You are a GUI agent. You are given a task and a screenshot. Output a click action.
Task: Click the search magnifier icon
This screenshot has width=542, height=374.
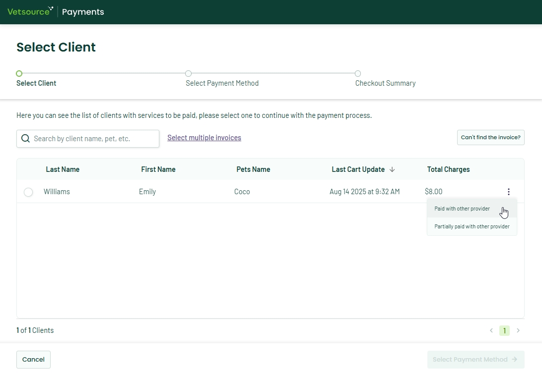pyautogui.click(x=25, y=139)
